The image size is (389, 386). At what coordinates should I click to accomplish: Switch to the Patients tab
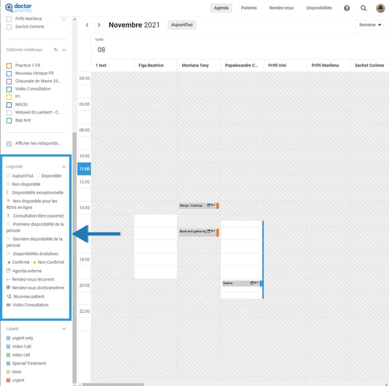click(x=249, y=8)
